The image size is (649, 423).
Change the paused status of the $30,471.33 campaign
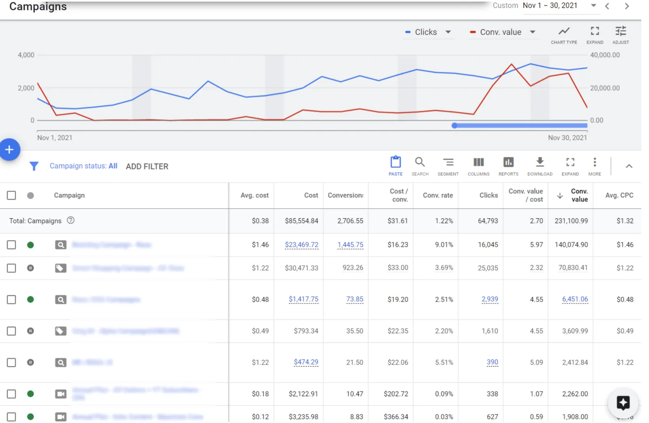coord(30,268)
